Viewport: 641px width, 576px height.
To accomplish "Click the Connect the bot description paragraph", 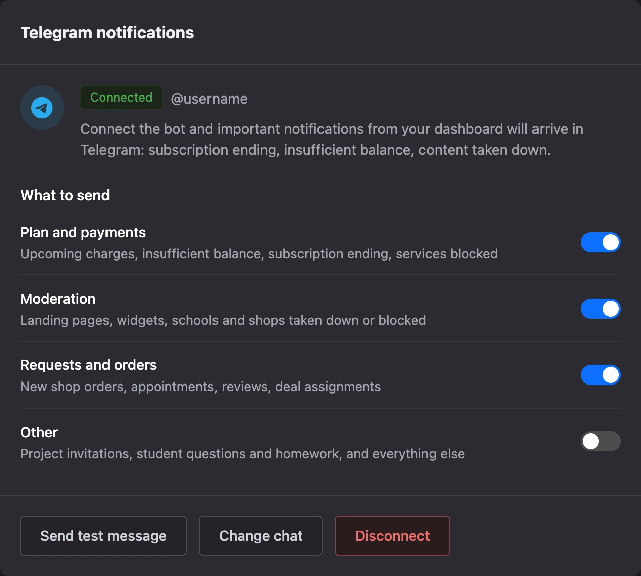I will pyautogui.click(x=332, y=139).
